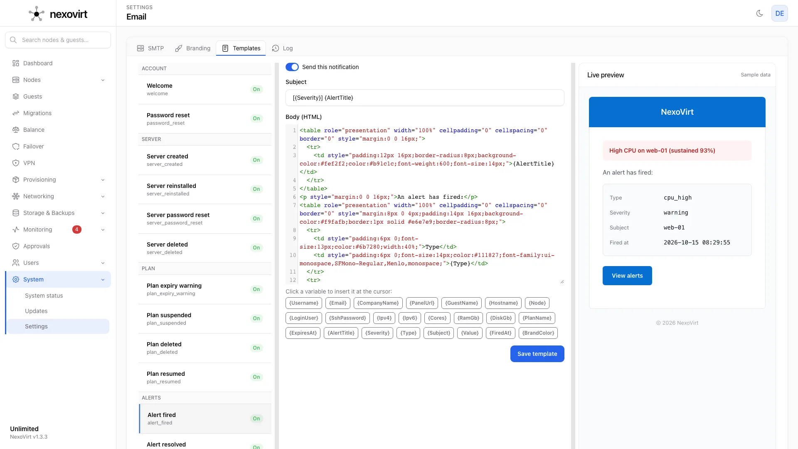This screenshot has width=798, height=449.
Task: Click the On badge for Server created
Action: click(x=256, y=160)
